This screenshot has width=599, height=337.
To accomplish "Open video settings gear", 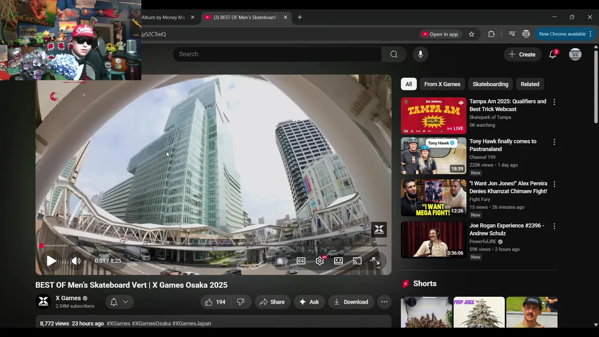I will point(320,261).
